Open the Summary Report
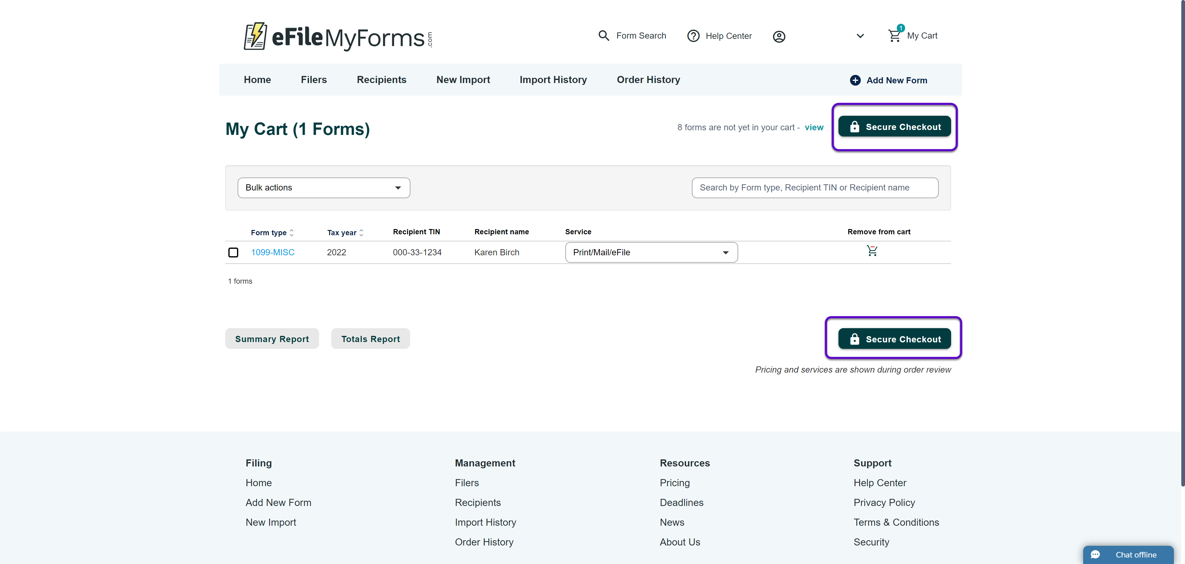Screen dimensions: 1185x564 pyautogui.click(x=272, y=339)
